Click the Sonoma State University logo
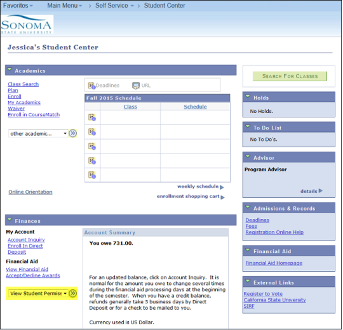Screen dimensions: 343x330 (x=27, y=25)
